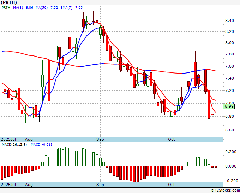Select the MA(50) legend label
240x193 pixels.
pos(42,8)
